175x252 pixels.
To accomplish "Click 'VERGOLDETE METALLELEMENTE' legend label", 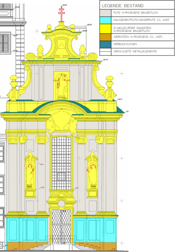I will coord(135,51).
